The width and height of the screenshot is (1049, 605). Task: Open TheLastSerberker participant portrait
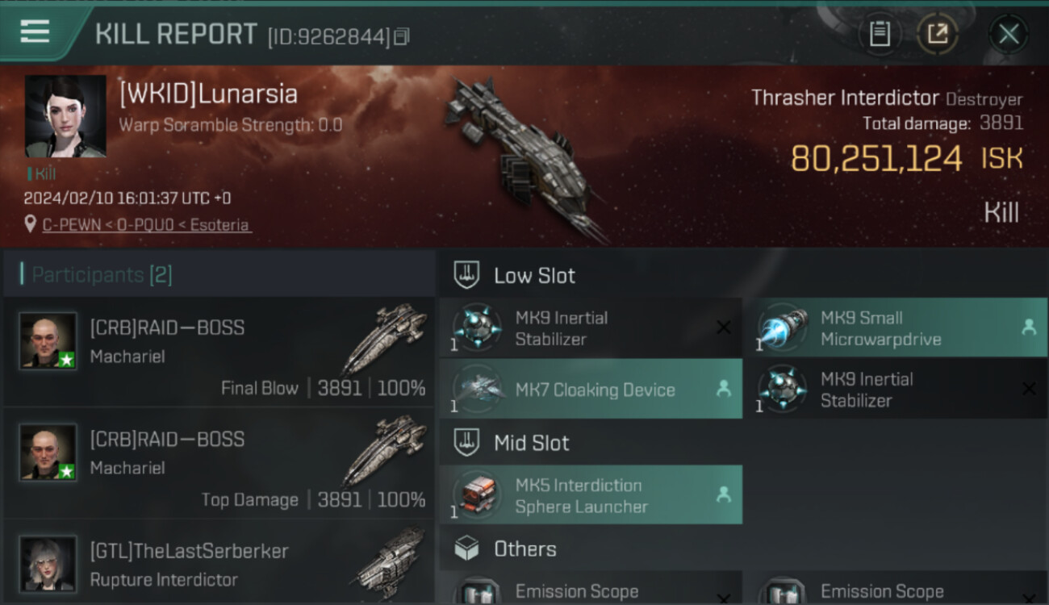[x=48, y=563]
